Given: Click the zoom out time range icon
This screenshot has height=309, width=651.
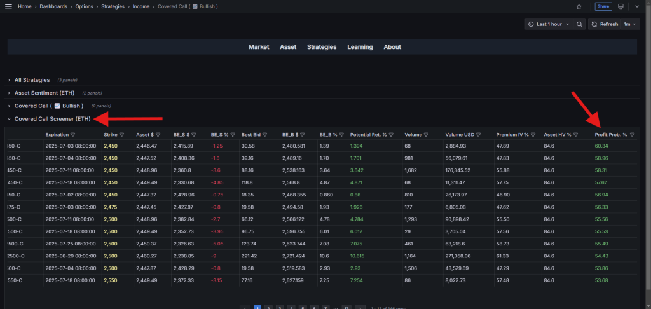Looking at the screenshot, I should click(x=579, y=24).
